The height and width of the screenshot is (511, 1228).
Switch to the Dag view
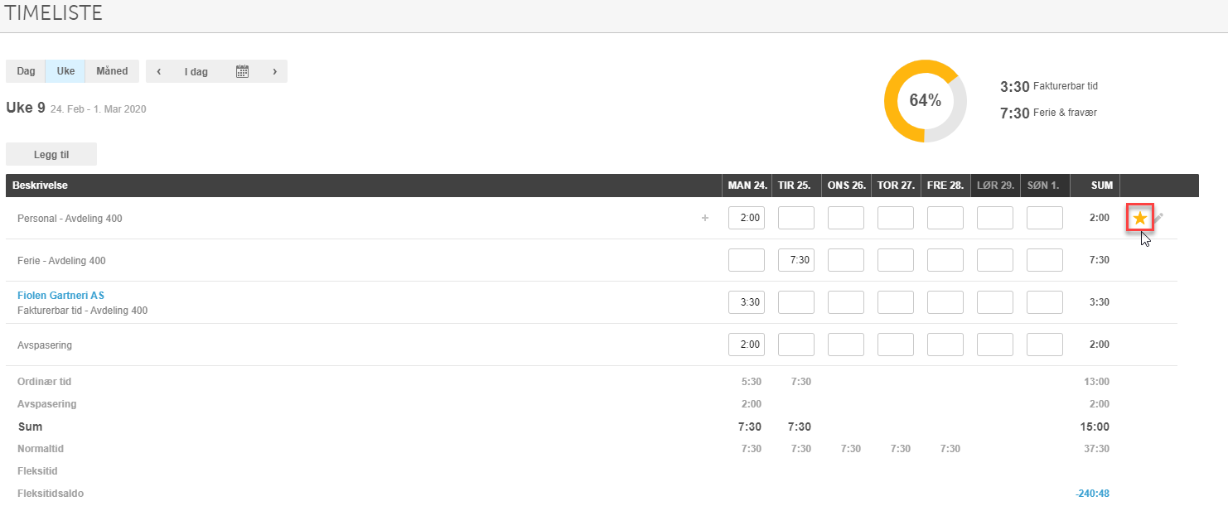click(x=26, y=71)
